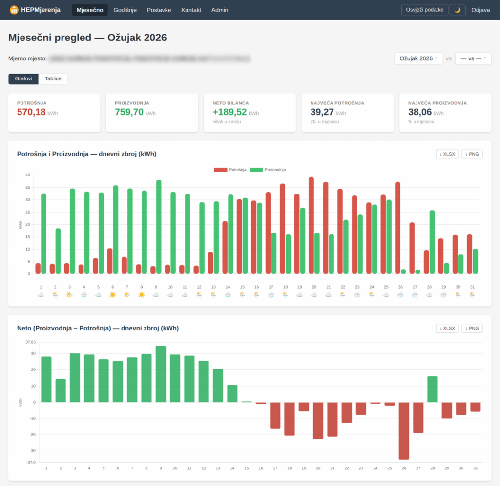
Task: Open the '— vs —' comparison dropdown
Action: [x=473, y=58]
